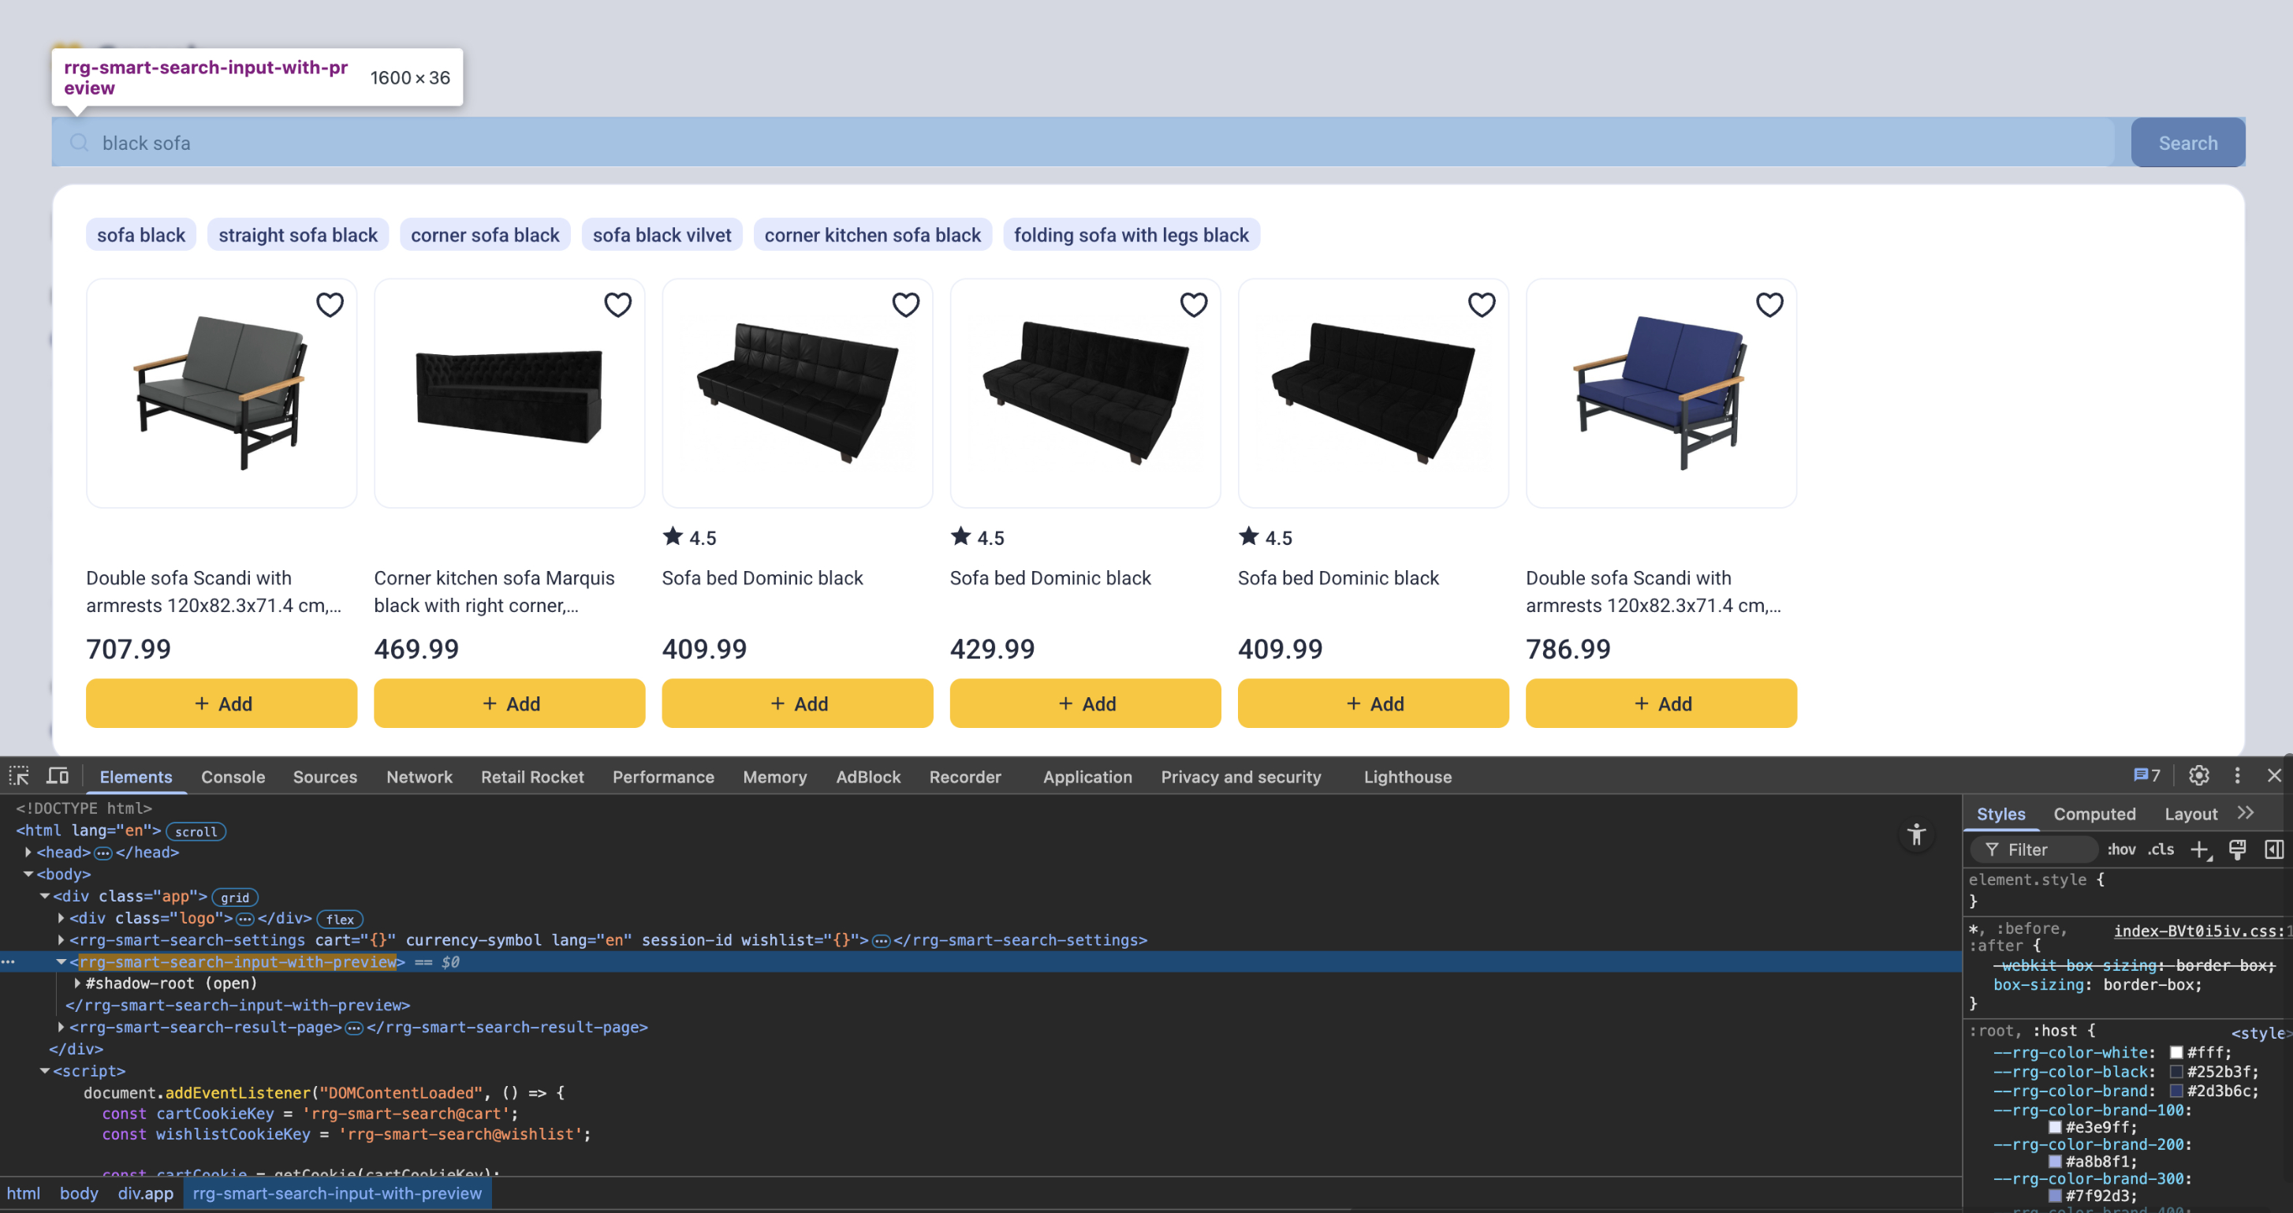Open the Network panel tab
Image resolution: width=2293 pixels, height=1213 pixels.
pos(419,776)
